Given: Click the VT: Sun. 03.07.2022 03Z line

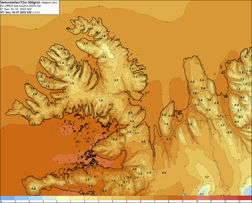Looking at the screenshot, I should [x=16, y=12].
